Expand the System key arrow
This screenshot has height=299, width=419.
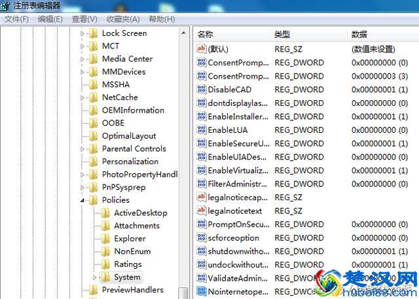[x=94, y=277]
